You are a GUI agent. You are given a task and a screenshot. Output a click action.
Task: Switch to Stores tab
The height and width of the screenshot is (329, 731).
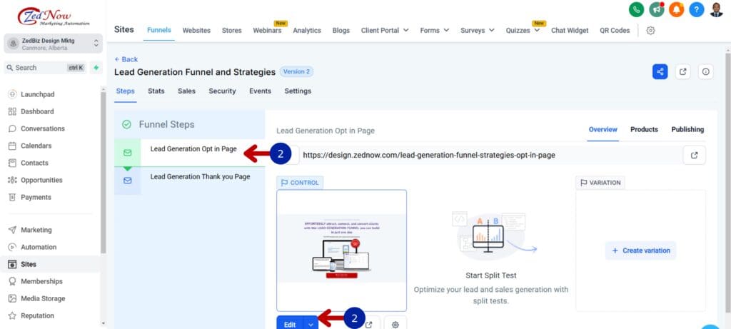(232, 30)
